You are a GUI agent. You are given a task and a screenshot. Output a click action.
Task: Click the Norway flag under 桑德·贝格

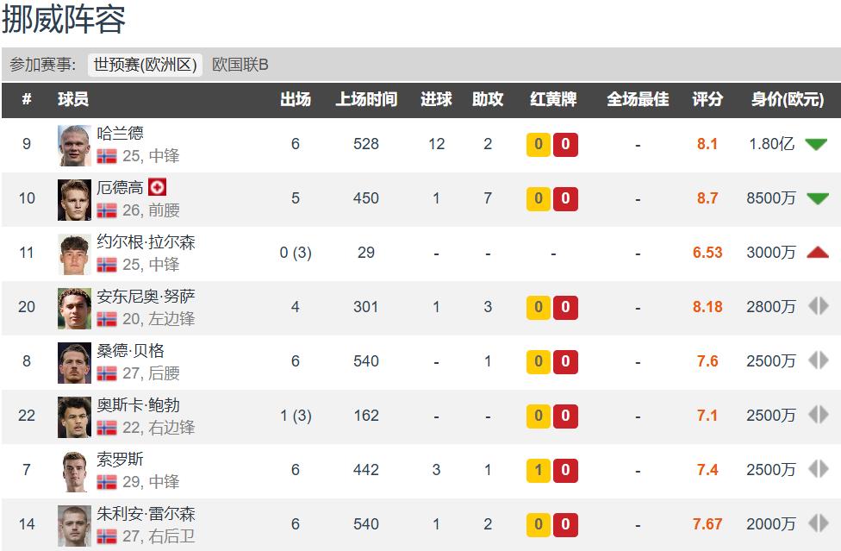tap(107, 373)
